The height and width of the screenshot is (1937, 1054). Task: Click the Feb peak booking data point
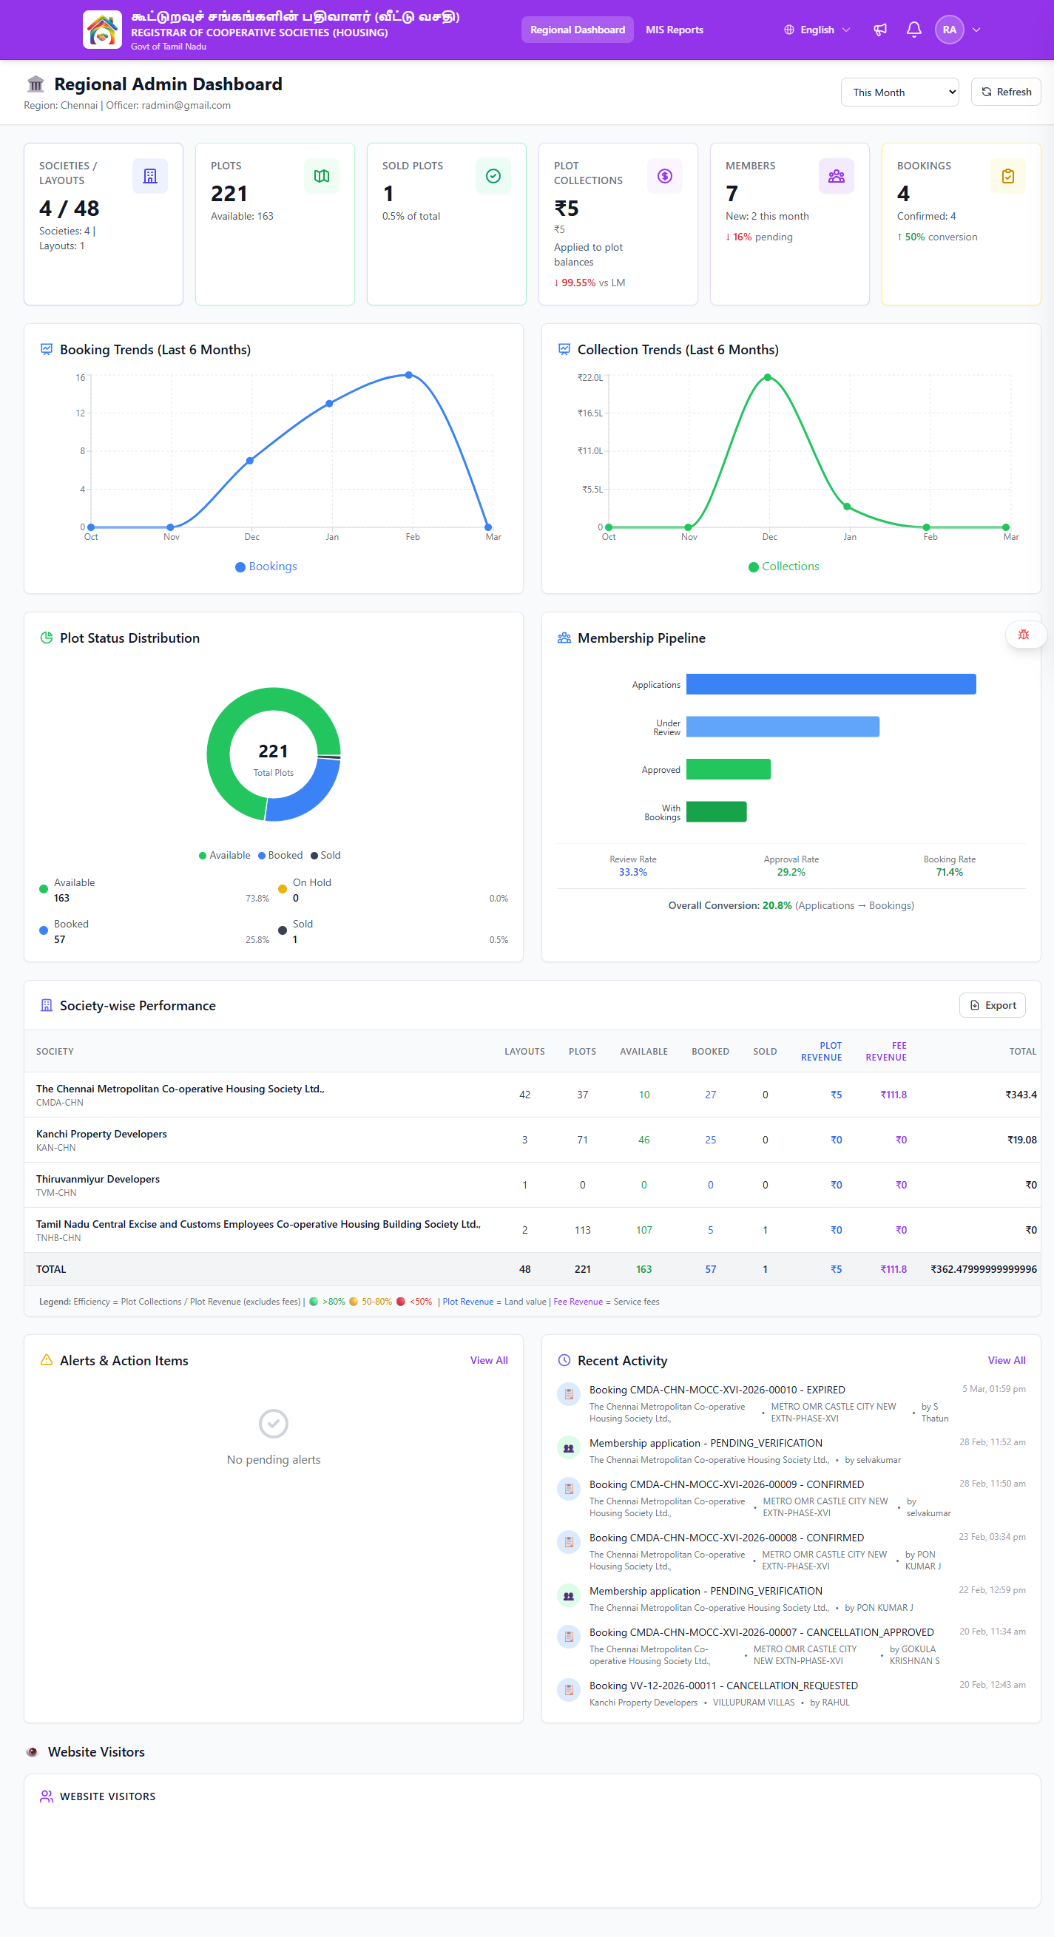pyautogui.click(x=408, y=374)
